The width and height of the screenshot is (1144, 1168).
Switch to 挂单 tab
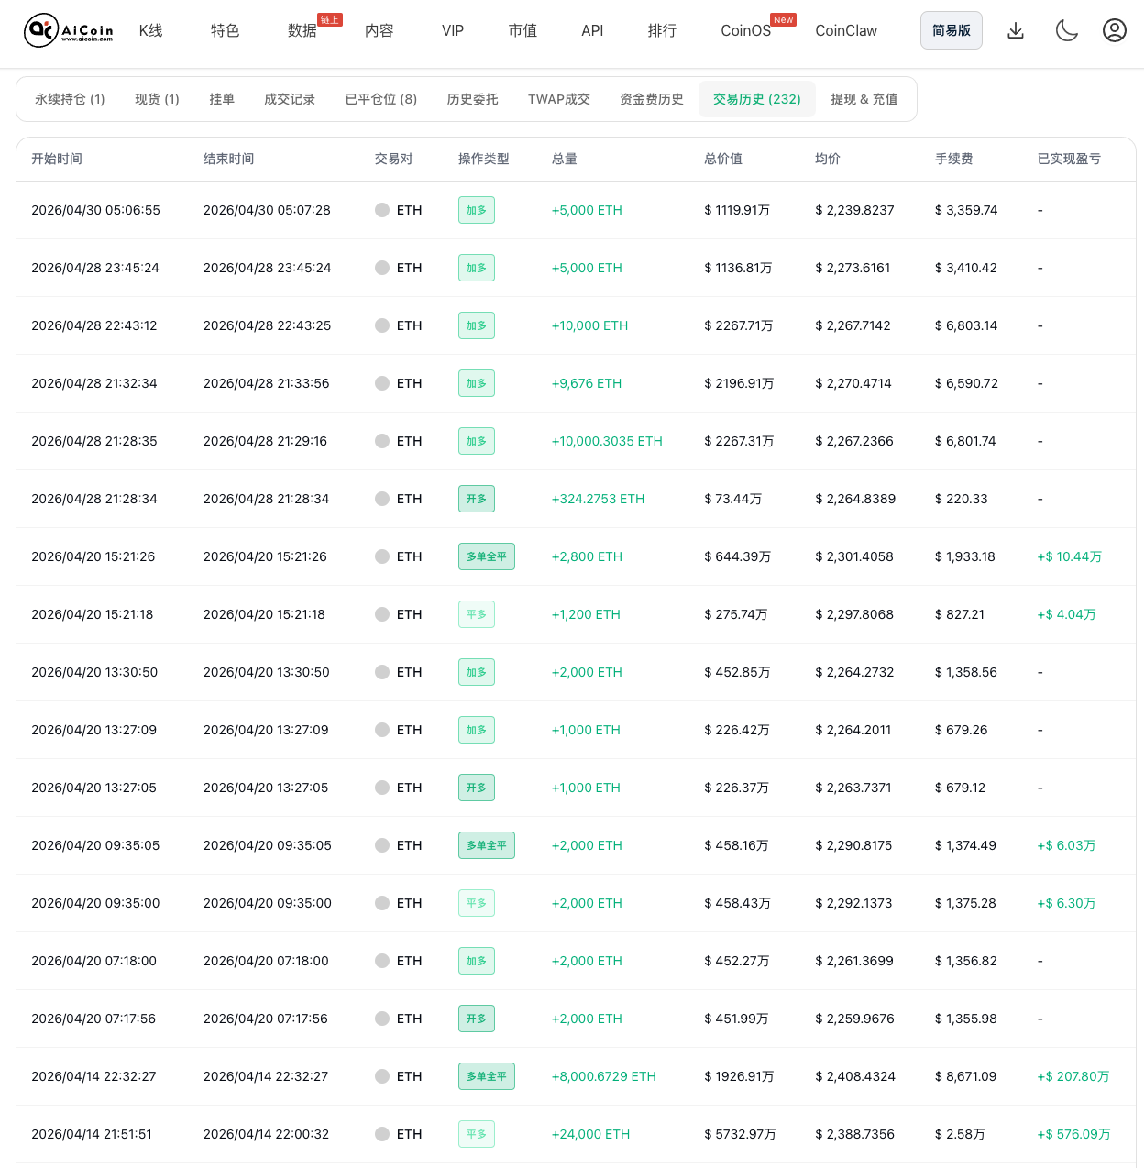(222, 99)
